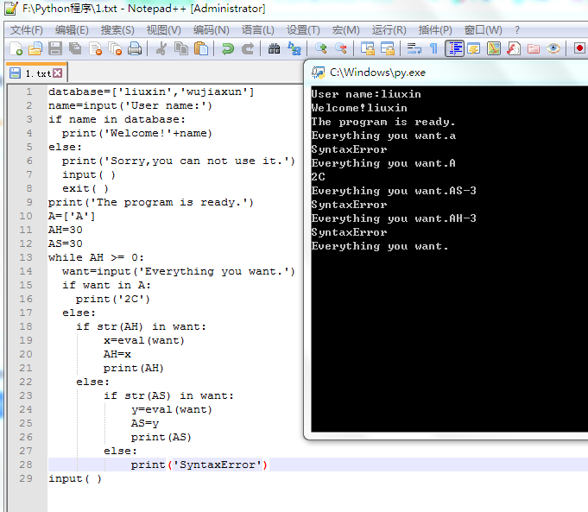Open the 设置(T) menu
This screenshot has width=588, height=512.
tap(303, 30)
